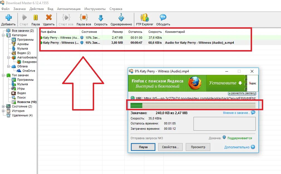Select Ежедневно under Автообновление

30,62
